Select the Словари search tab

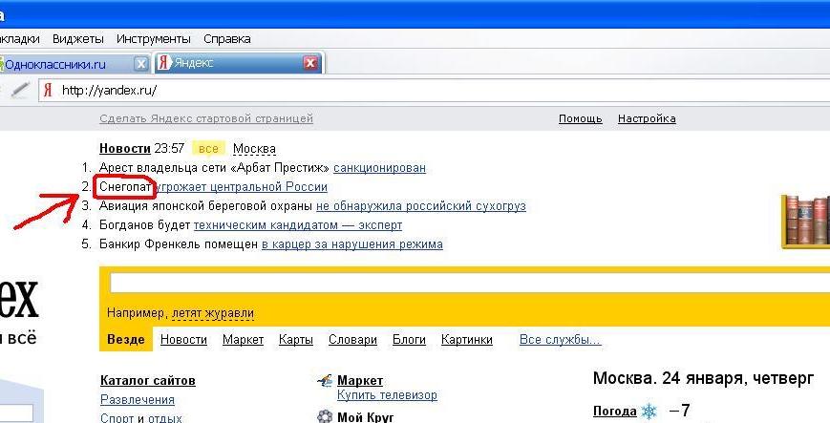pyautogui.click(x=352, y=340)
